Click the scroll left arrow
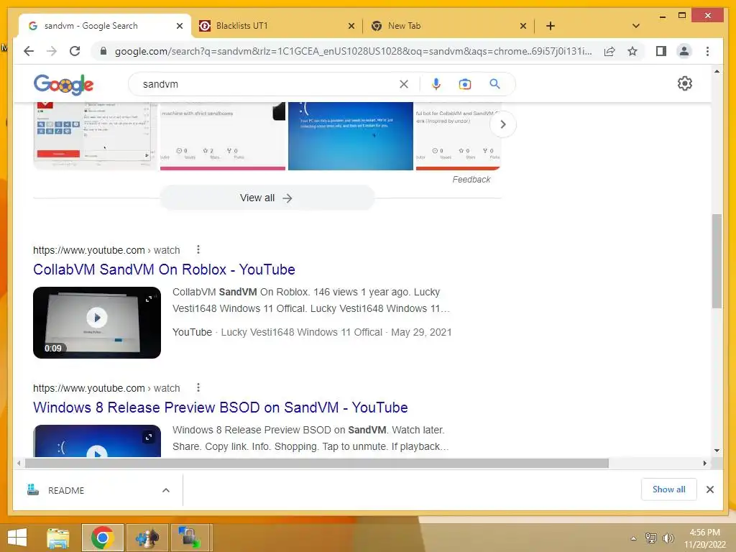 click(19, 464)
